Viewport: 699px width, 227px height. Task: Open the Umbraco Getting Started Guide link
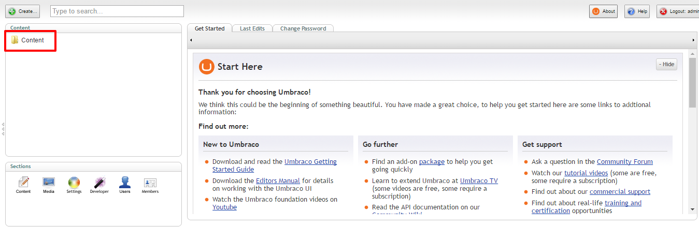[275, 165]
